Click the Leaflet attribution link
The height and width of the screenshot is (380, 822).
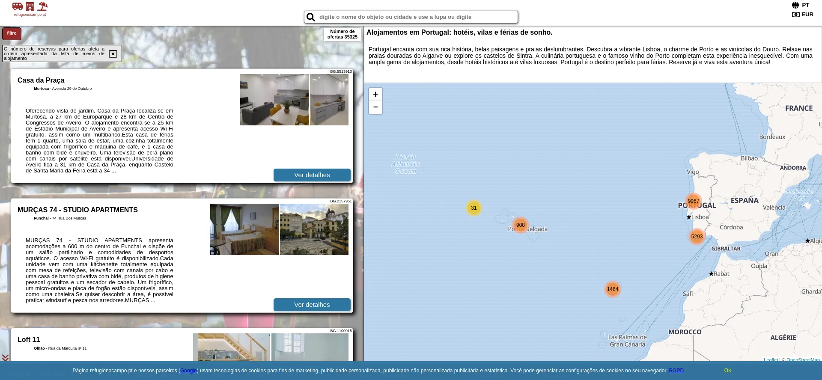pyautogui.click(x=771, y=359)
